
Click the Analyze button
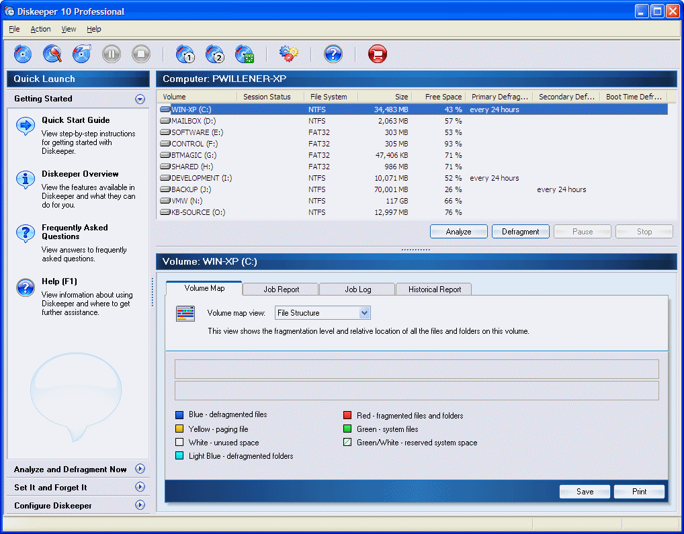coord(458,232)
